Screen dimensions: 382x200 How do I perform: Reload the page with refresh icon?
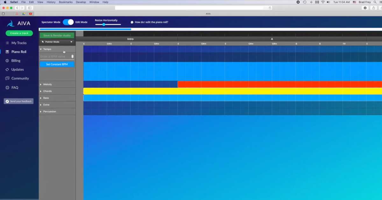[270, 8]
